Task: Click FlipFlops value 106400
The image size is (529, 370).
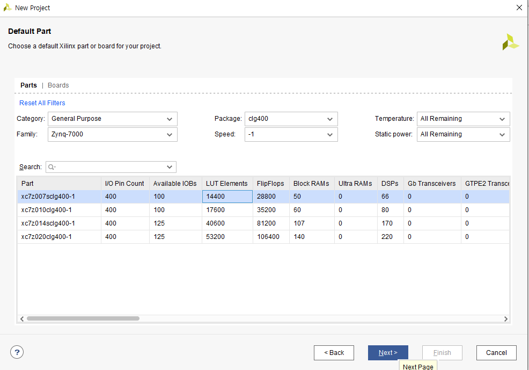Action: [271, 237]
